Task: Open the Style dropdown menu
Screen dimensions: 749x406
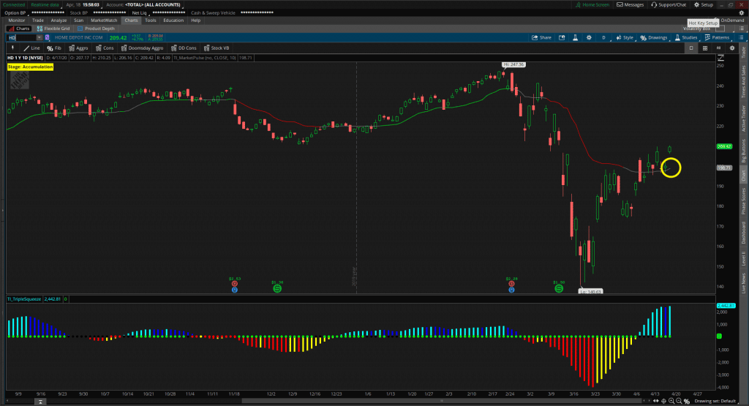Action: coord(624,37)
